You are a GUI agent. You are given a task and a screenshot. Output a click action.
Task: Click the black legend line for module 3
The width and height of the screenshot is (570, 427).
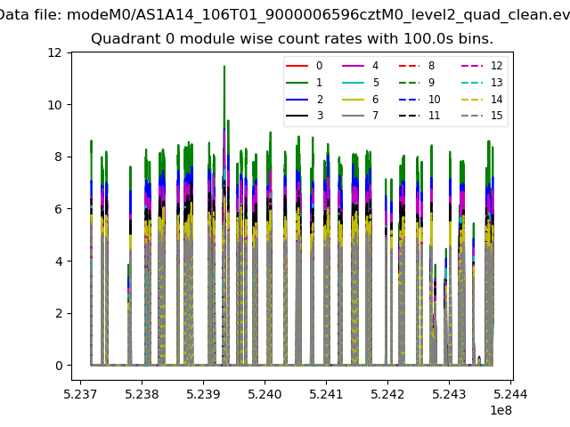(297, 116)
